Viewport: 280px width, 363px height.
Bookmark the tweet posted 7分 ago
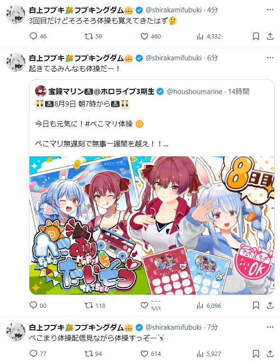[256, 354]
